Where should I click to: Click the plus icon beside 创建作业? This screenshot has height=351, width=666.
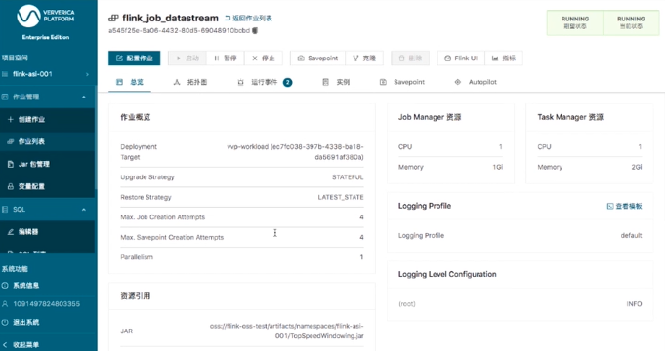click(11, 120)
